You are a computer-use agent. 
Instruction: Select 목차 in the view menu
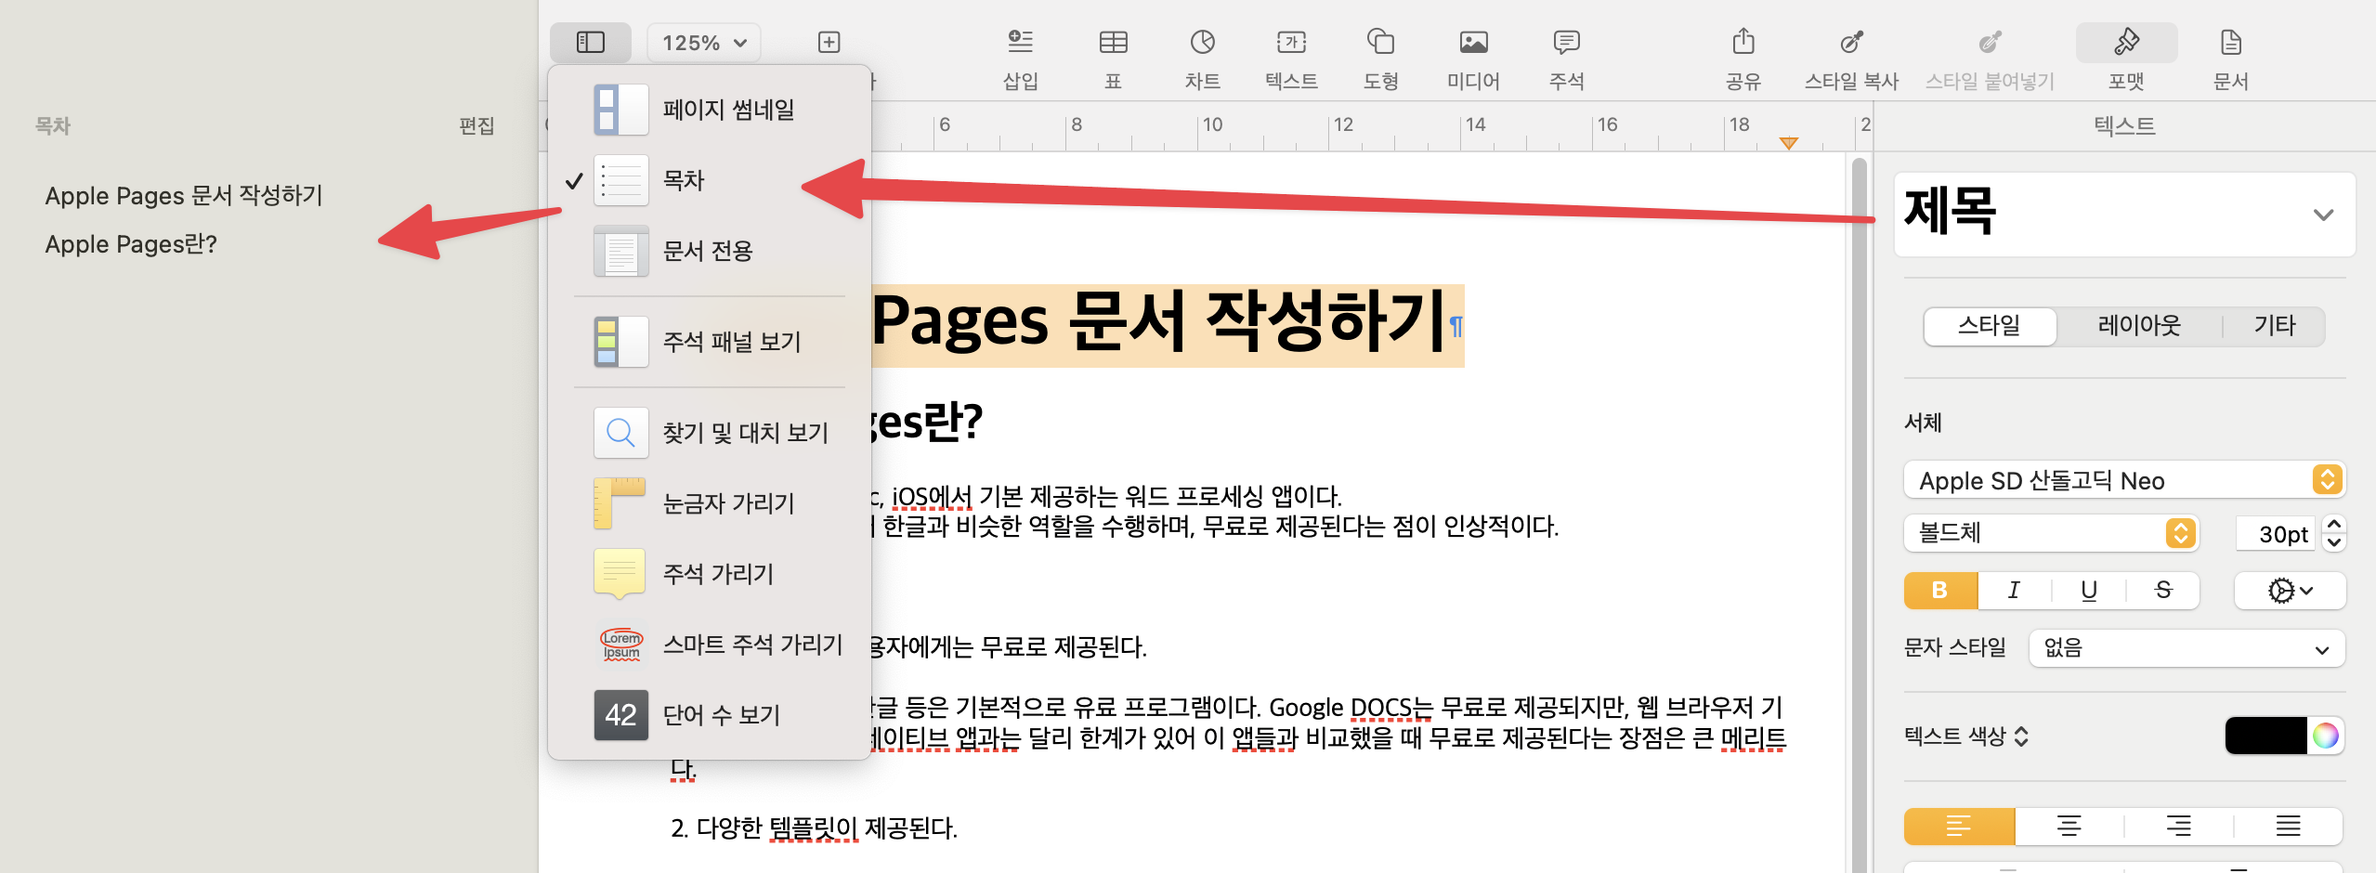click(710, 180)
